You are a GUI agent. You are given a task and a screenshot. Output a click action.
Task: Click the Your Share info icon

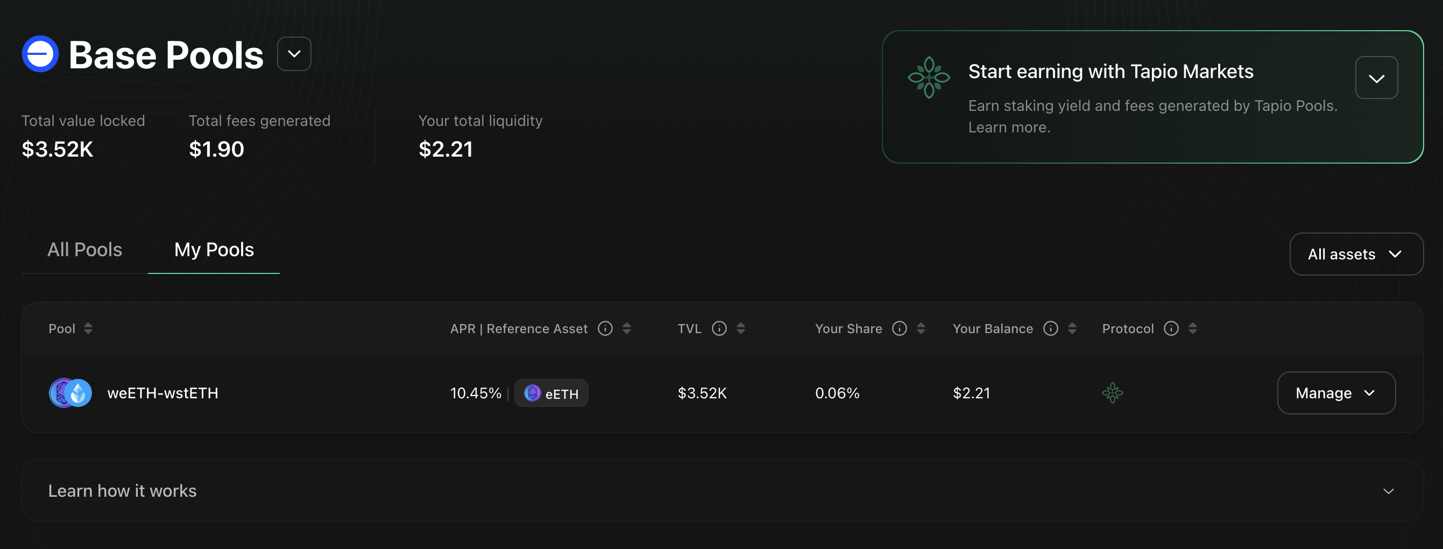[x=899, y=329]
